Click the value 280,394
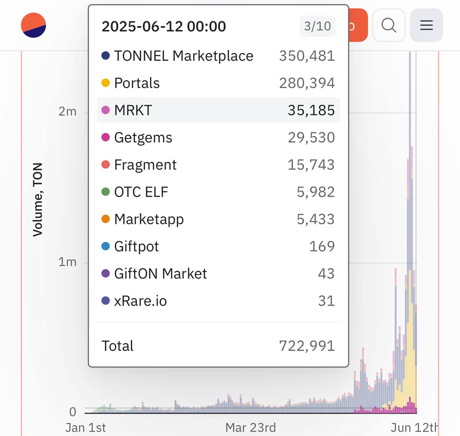This screenshot has width=460, height=436. pyautogui.click(x=307, y=83)
